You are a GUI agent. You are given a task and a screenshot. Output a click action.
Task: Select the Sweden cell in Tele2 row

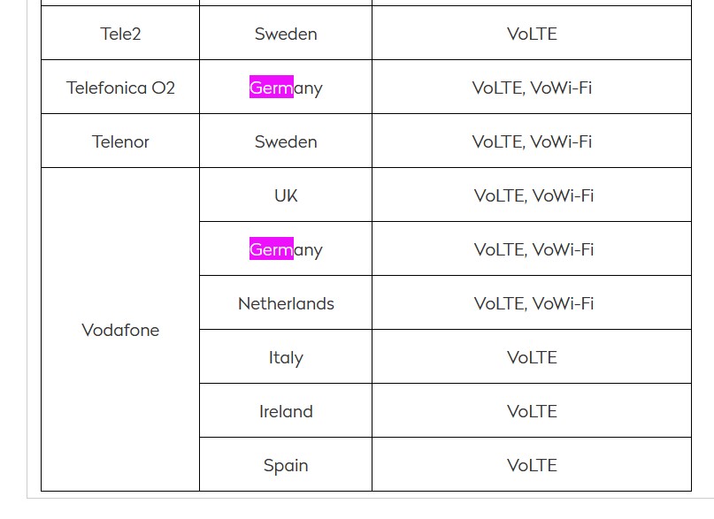(286, 34)
